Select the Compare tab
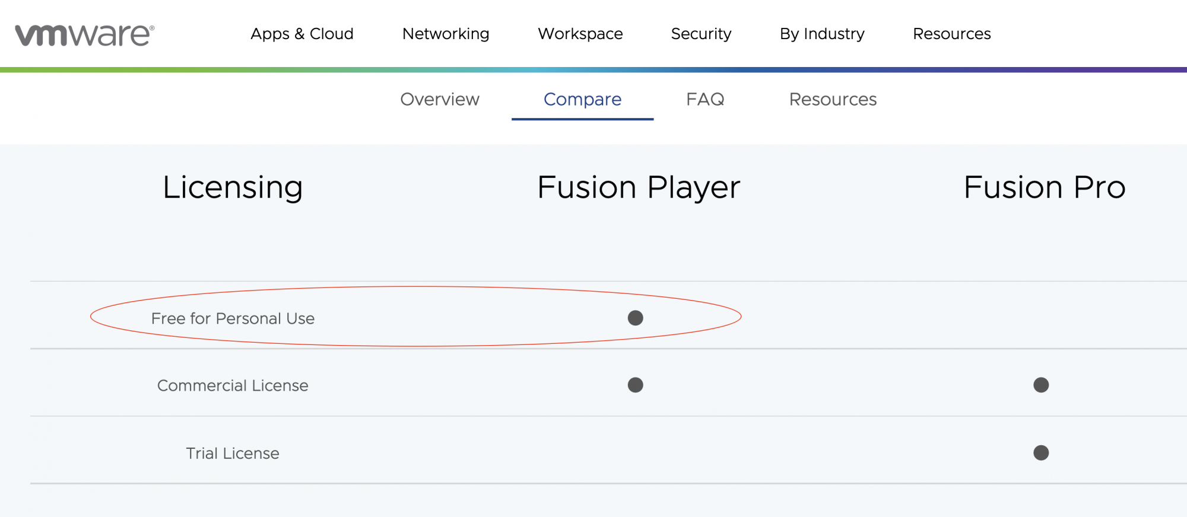This screenshot has height=517, width=1187. click(x=582, y=99)
